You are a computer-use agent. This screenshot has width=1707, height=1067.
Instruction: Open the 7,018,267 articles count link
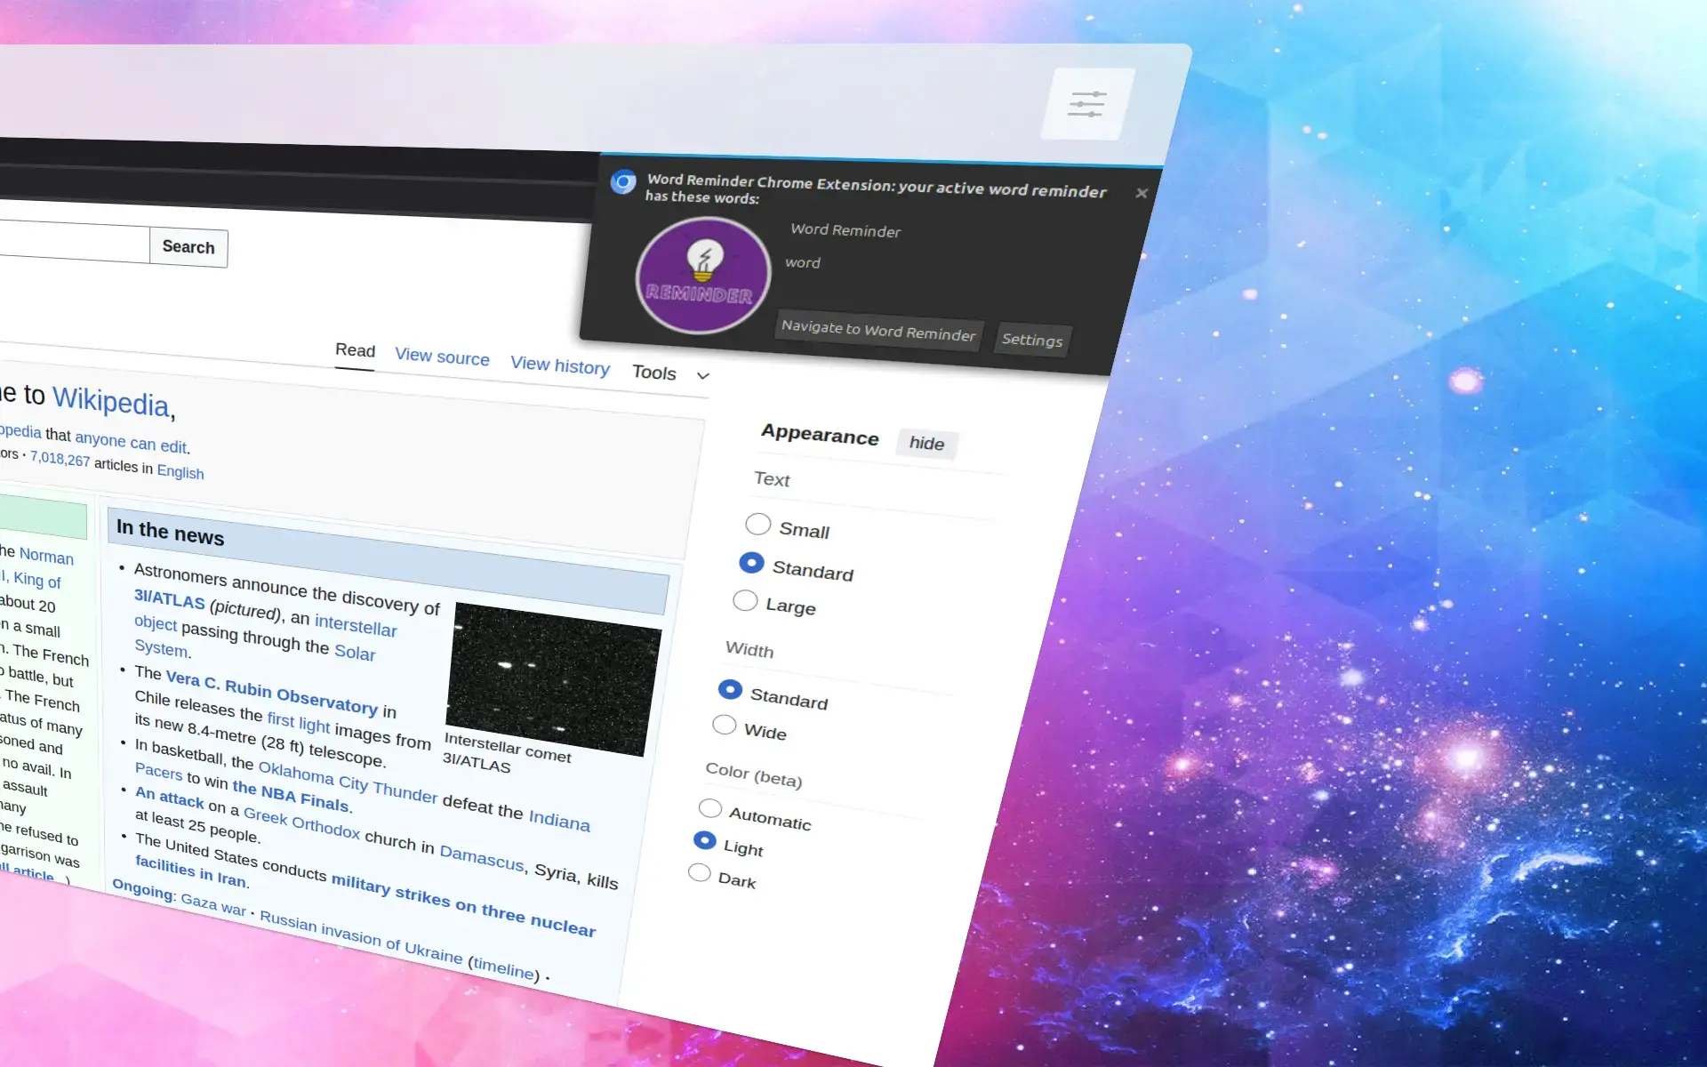tap(60, 459)
